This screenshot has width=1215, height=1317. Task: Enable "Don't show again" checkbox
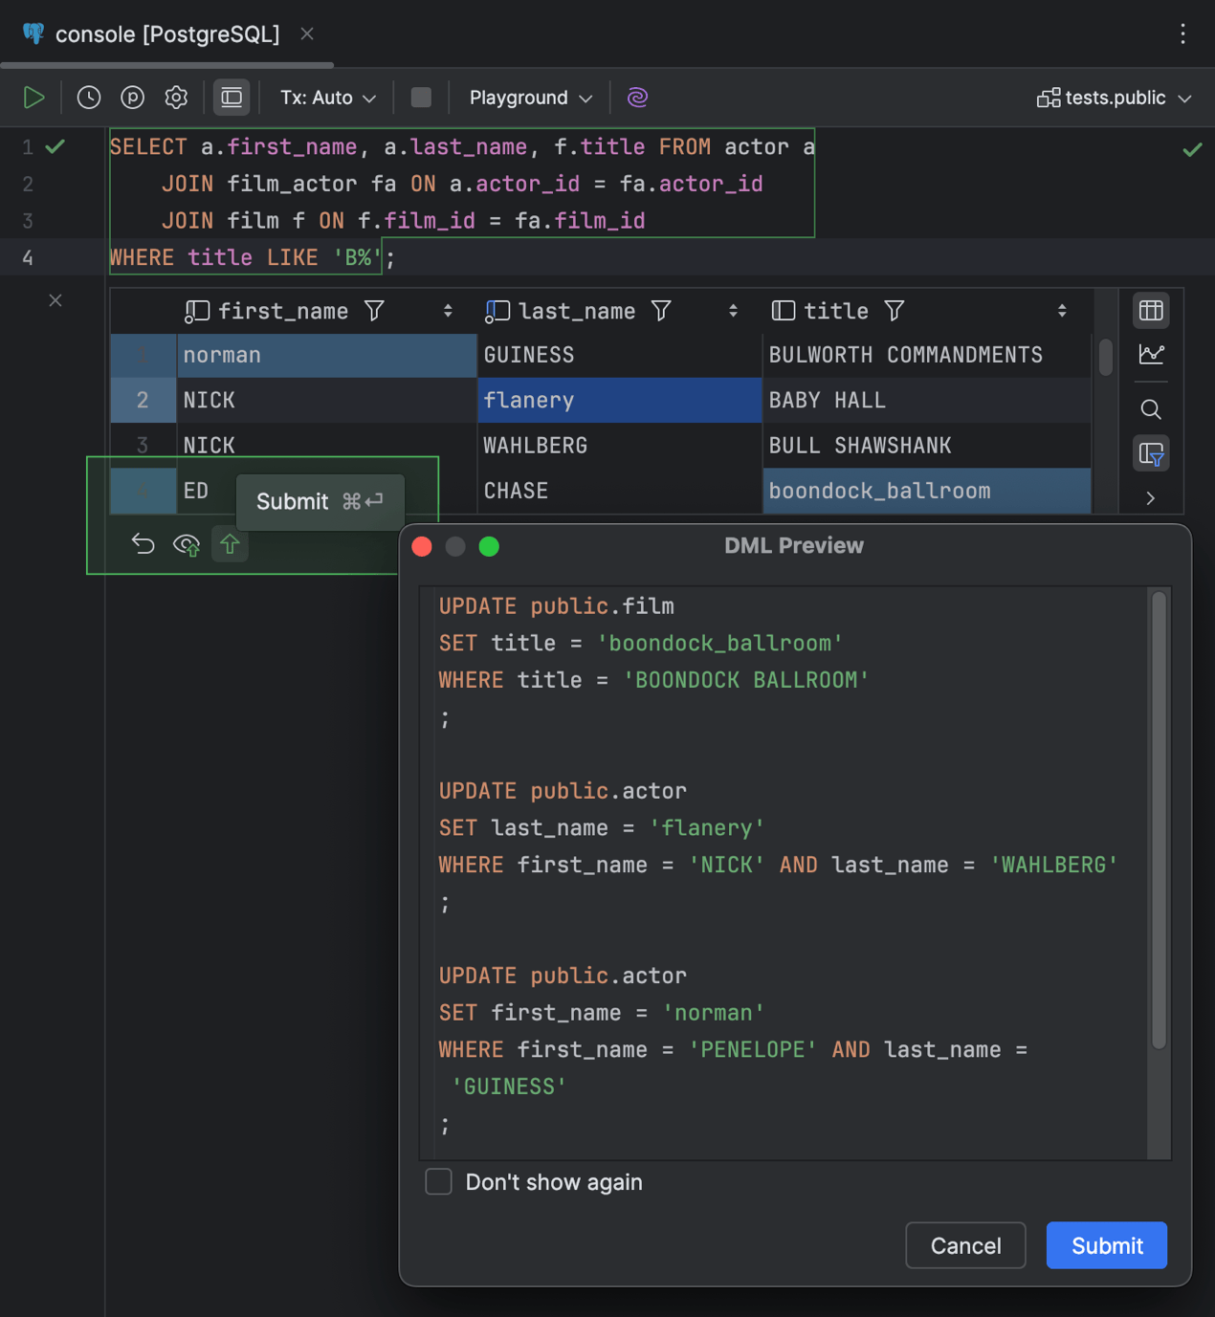click(438, 1181)
